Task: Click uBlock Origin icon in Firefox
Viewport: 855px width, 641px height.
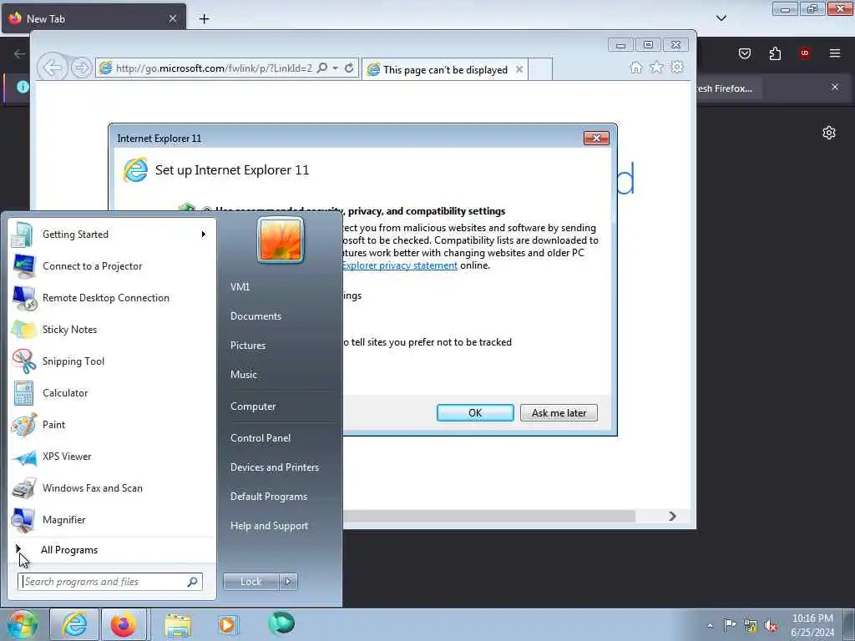Action: point(805,53)
